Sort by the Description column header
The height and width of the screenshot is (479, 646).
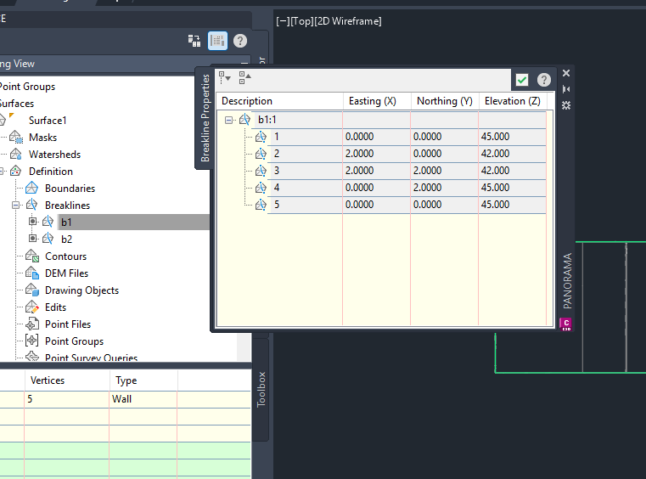coord(280,101)
